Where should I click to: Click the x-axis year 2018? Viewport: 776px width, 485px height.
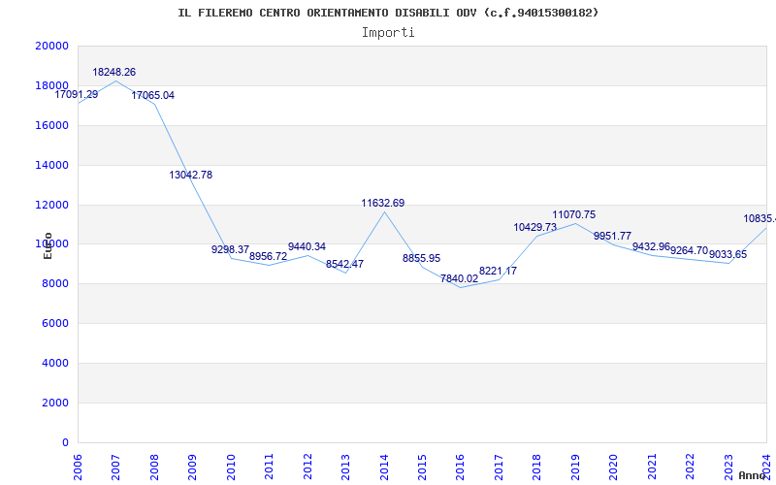point(537,467)
